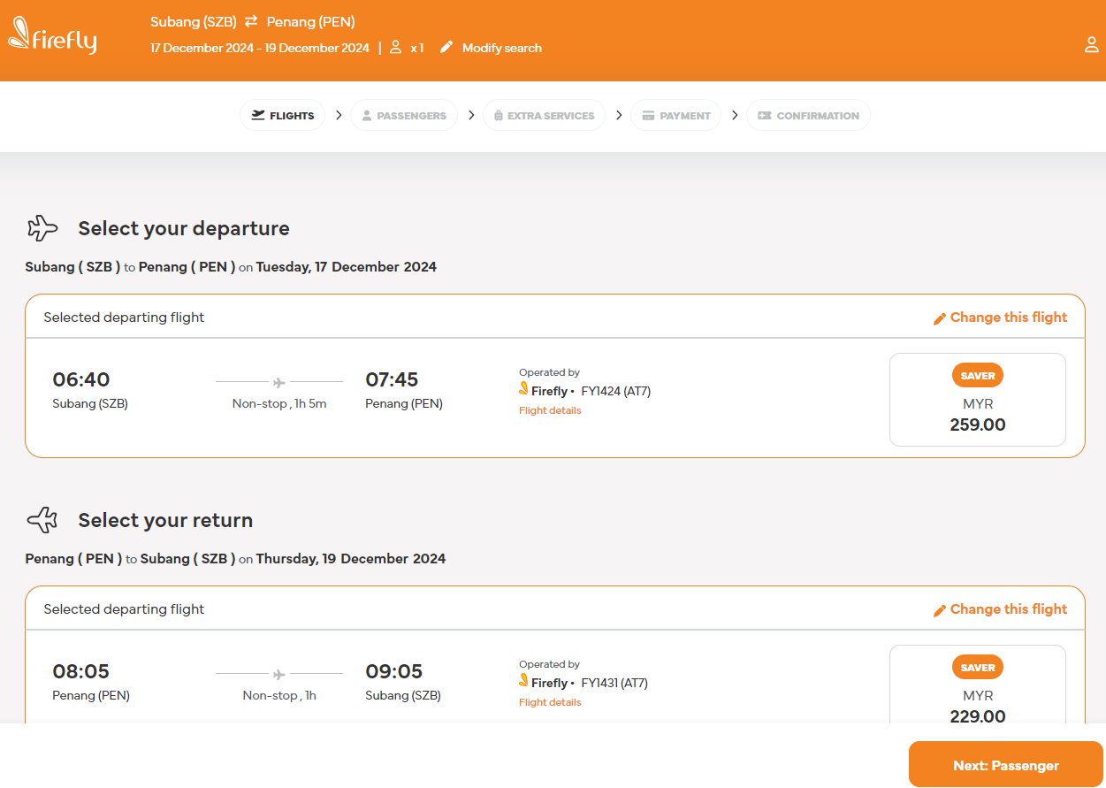Open the Payment step

tap(676, 116)
